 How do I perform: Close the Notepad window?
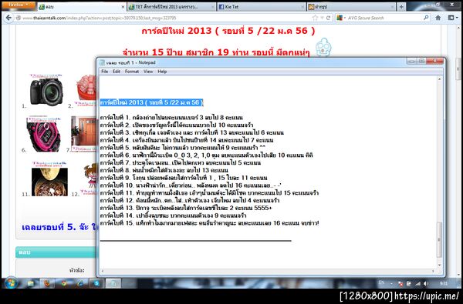[435, 61]
